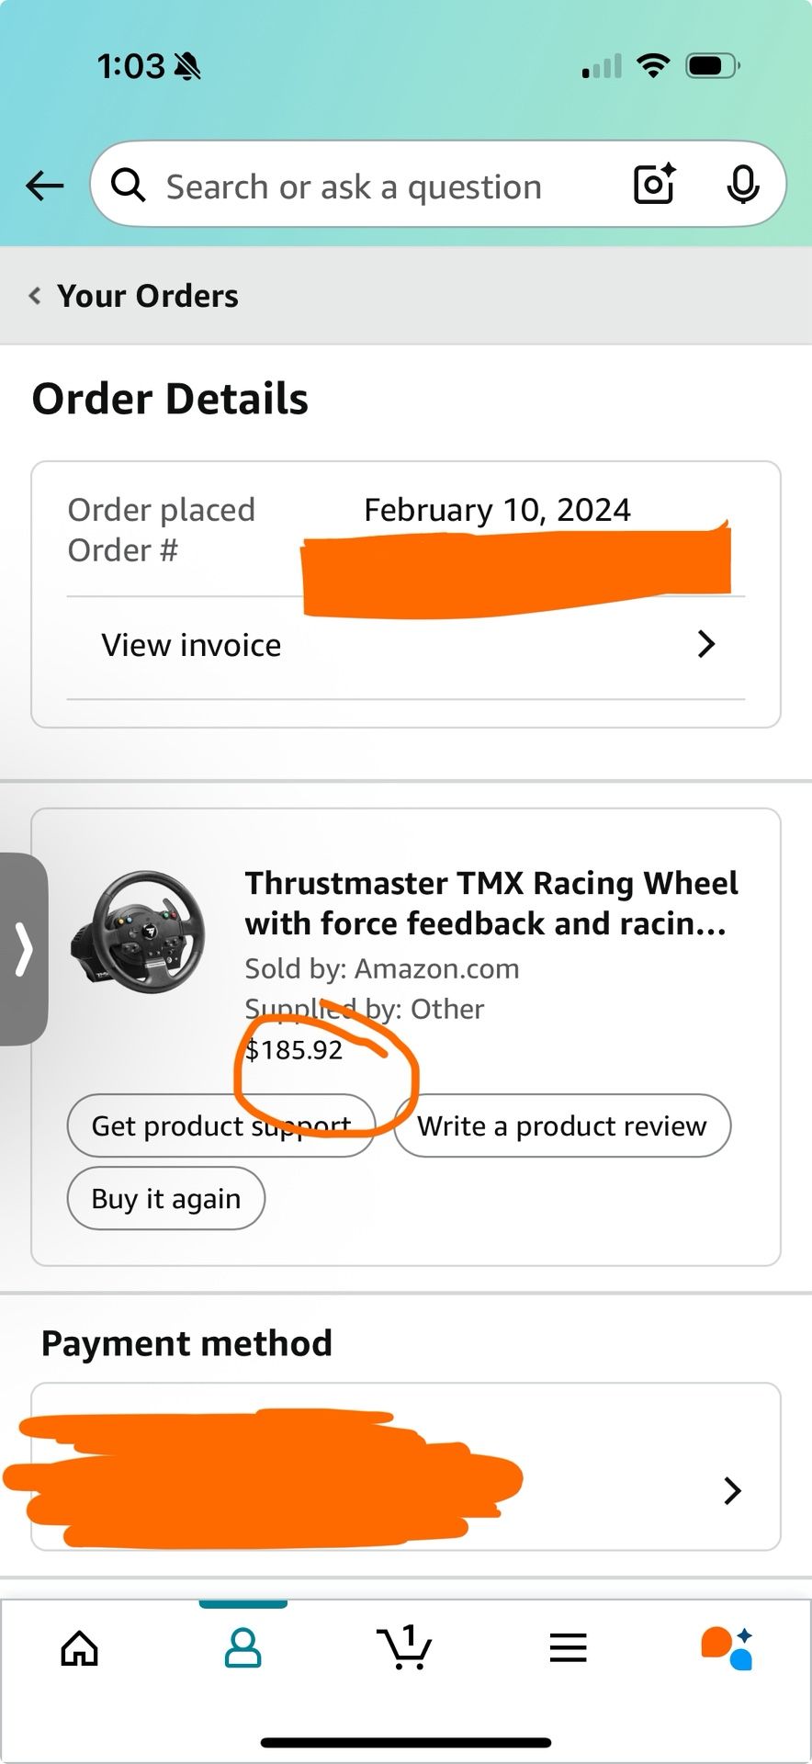
Task: Expand the left side panel handle
Action: pos(24,949)
